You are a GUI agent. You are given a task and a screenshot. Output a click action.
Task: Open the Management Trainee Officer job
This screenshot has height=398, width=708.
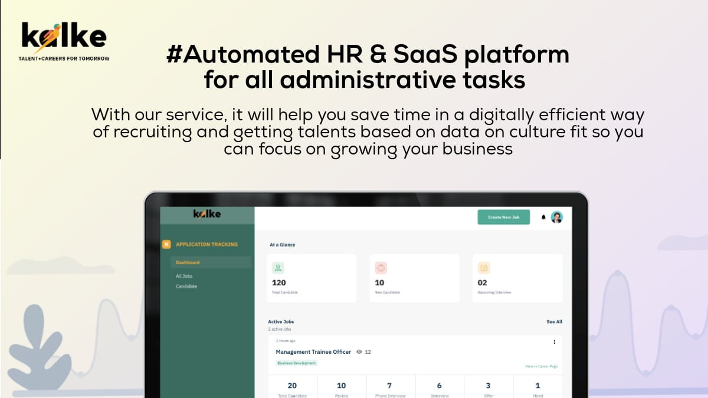pos(313,352)
